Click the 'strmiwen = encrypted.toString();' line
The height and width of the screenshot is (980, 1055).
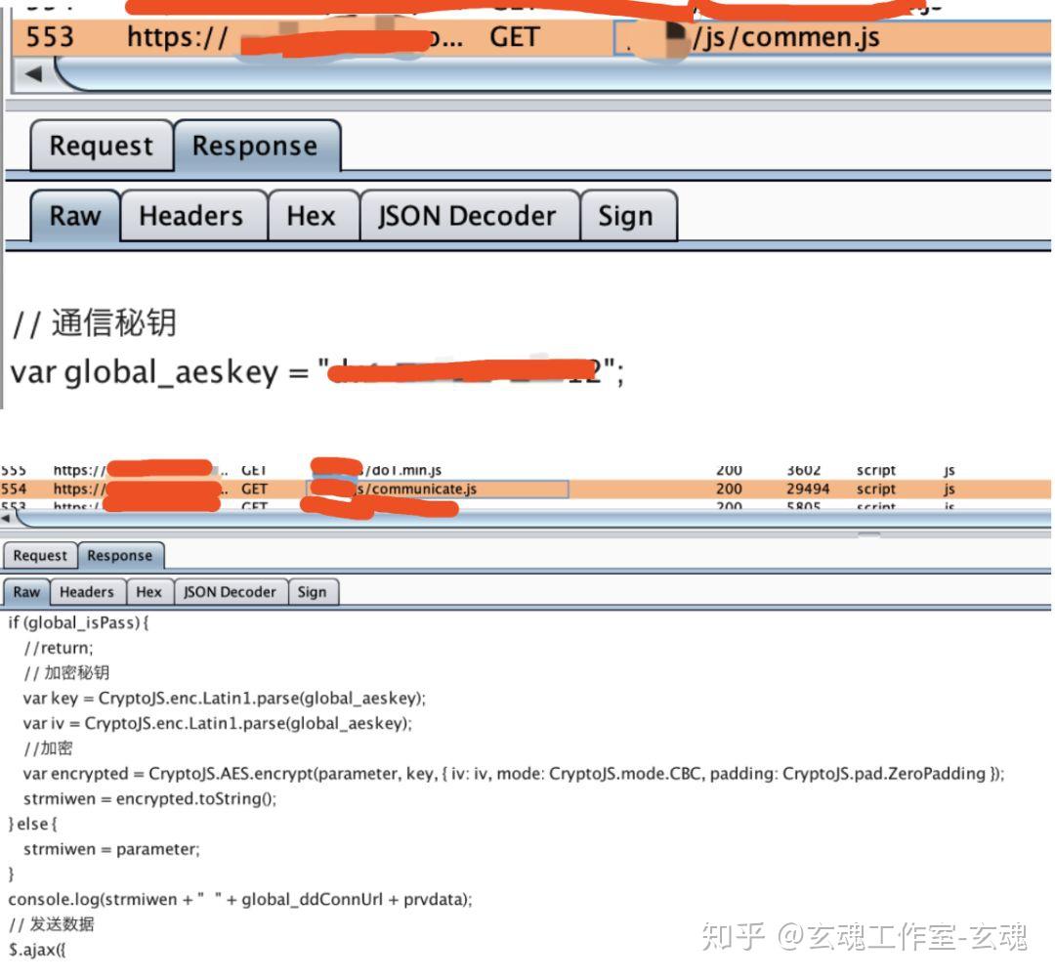(150, 799)
